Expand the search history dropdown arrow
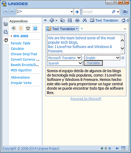Viewport: 131px width, 153px height. (72, 12)
